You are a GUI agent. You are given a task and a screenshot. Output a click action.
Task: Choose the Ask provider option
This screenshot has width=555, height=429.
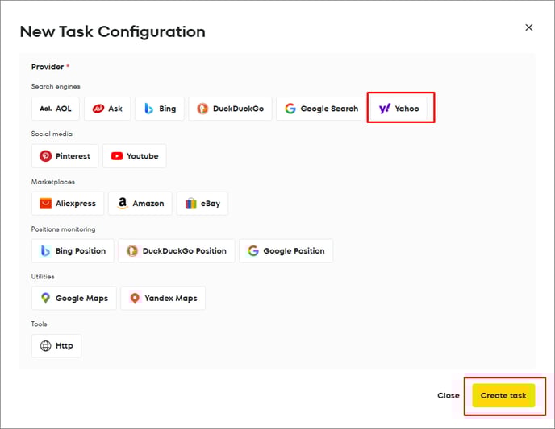tap(107, 109)
